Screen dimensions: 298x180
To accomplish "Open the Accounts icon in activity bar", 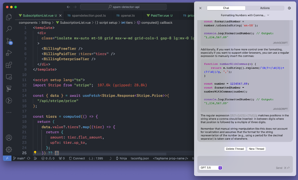I will pos(9,138).
